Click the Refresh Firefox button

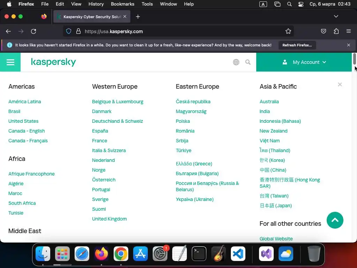coord(297,45)
